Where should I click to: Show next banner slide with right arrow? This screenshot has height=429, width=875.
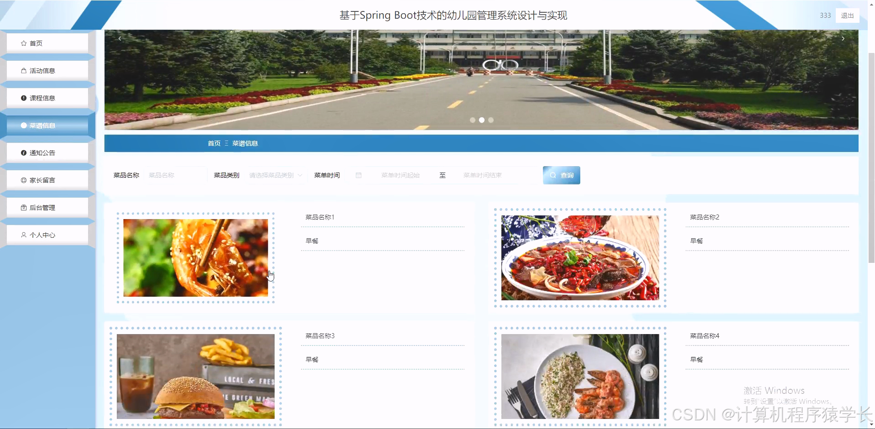coord(843,39)
